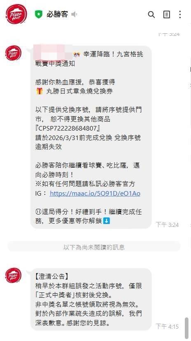Click the 【澄清公告】 message bubble
This screenshot has height=341, width=191.
point(91,299)
